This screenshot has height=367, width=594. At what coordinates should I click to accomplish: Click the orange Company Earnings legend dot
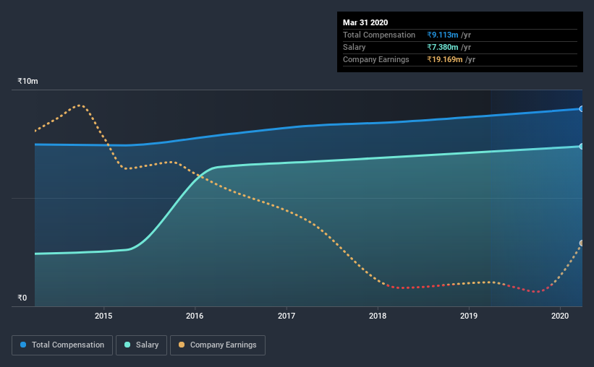[x=182, y=345]
